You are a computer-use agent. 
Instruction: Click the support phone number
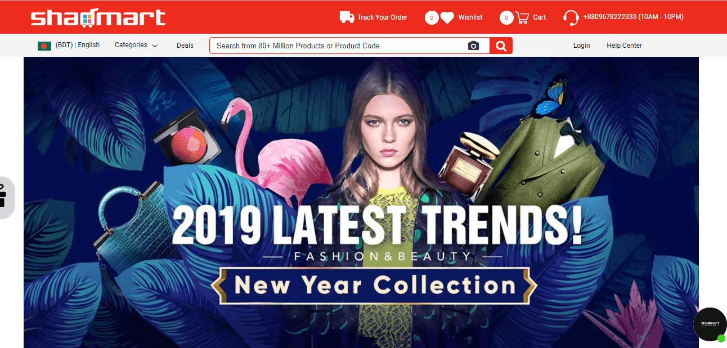click(x=633, y=17)
